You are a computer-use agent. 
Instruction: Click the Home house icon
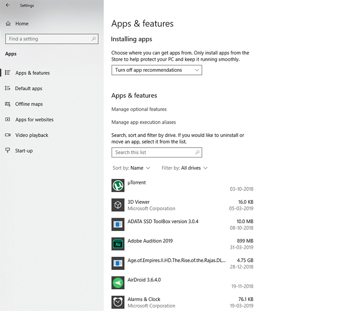(8, 23)
